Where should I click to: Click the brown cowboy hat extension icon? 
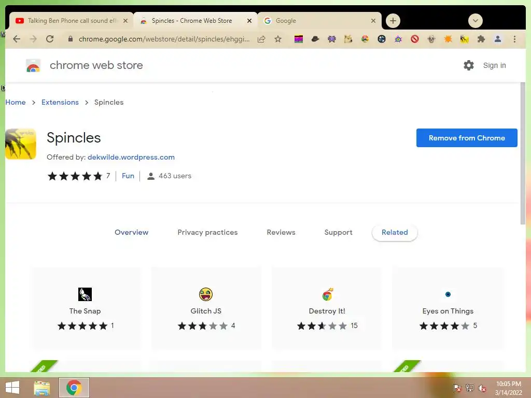(x=315, y=39)
